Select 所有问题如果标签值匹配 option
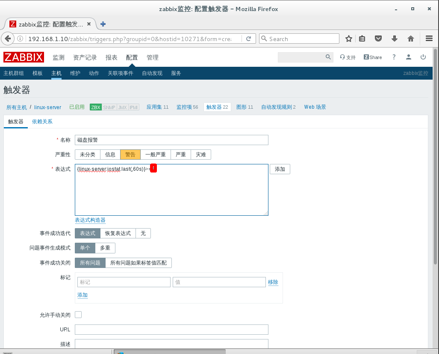 pyautogui.click(x=138, y=263)
